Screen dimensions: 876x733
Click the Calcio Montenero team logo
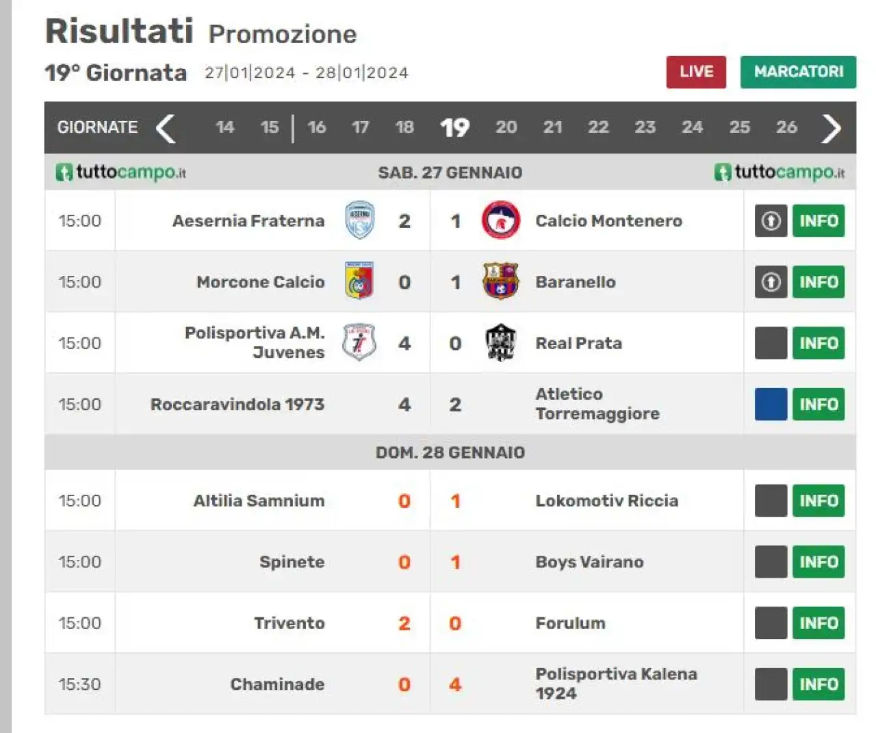point(500,220)
